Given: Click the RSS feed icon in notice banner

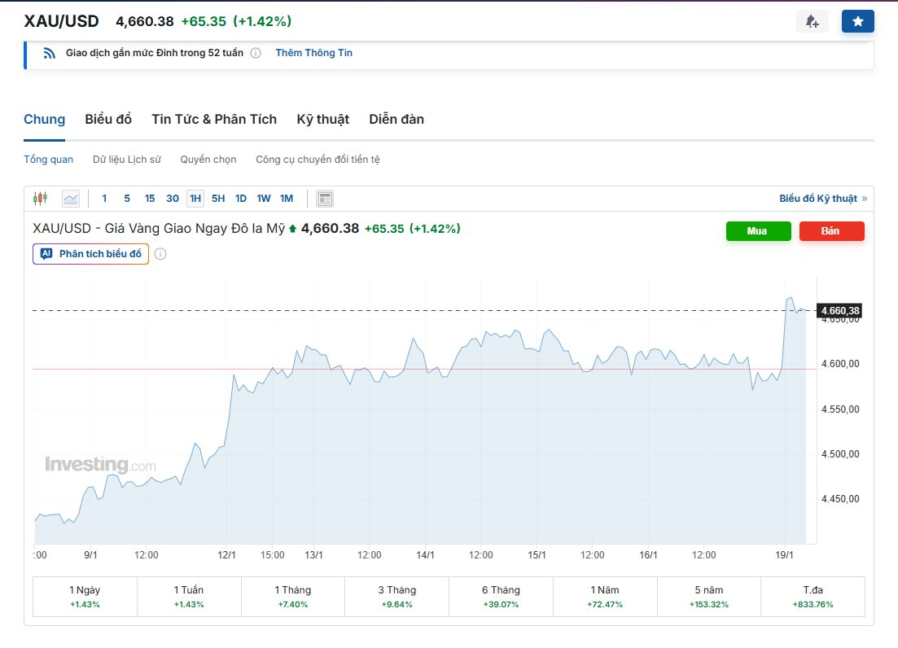Looking at the screenshot, I should click(50, 53).
